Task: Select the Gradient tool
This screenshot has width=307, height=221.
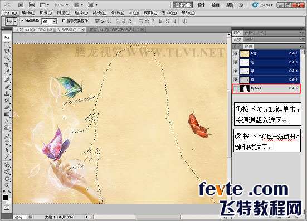Action: pyautogui.click(x=7, y=114)
